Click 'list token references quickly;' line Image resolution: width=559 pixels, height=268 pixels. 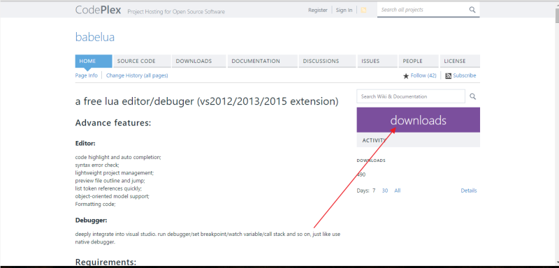click(x=108, y=188)
